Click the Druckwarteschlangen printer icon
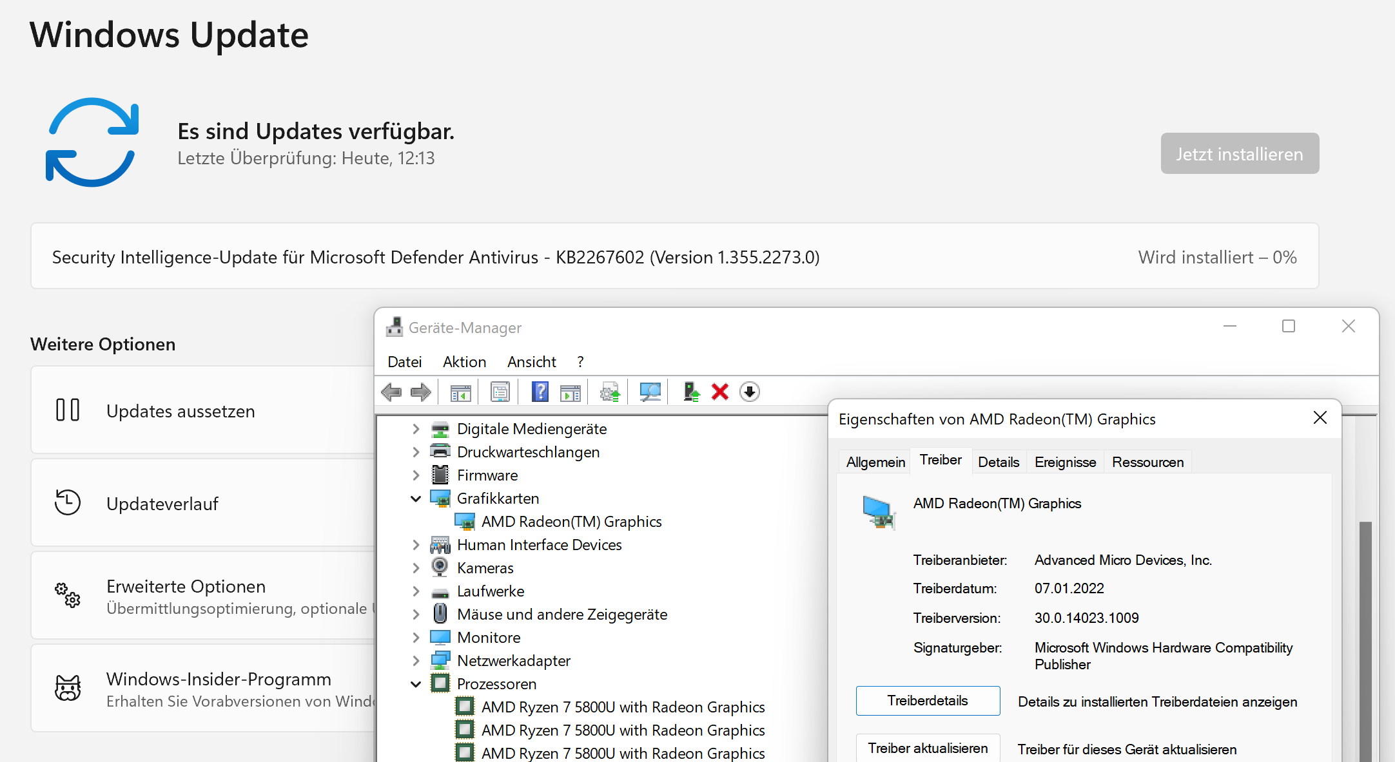 tap(440, 452)
